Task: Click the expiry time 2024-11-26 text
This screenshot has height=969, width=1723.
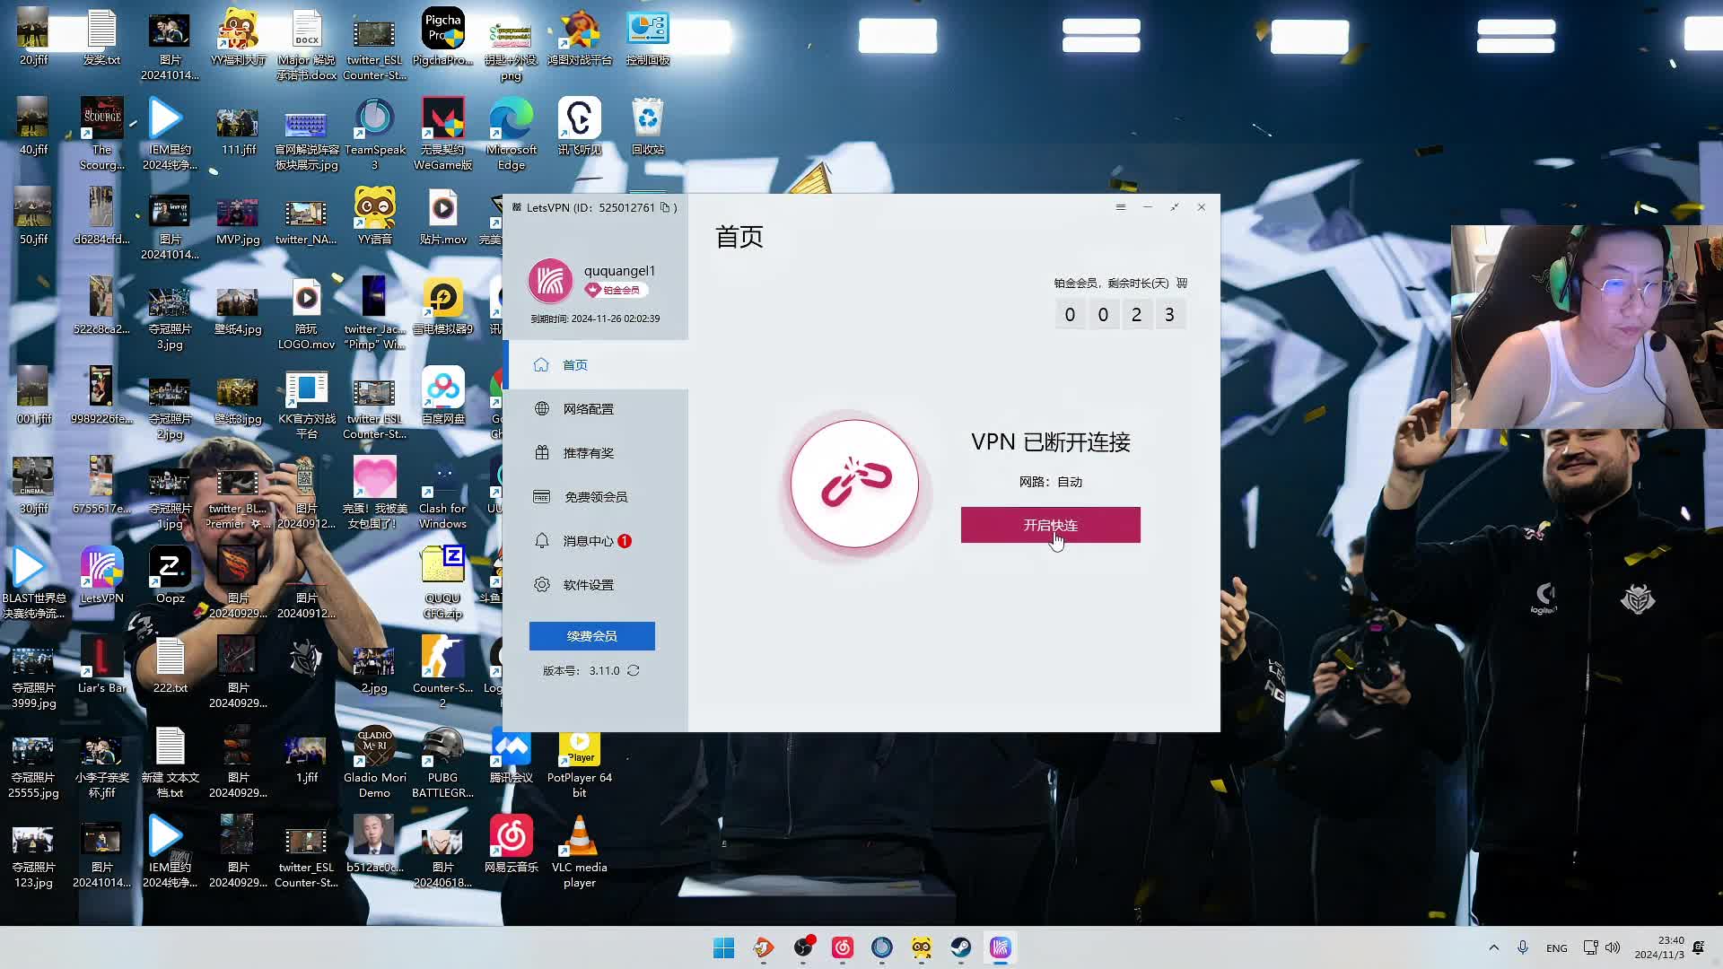Action: click(x=596, y=319)
